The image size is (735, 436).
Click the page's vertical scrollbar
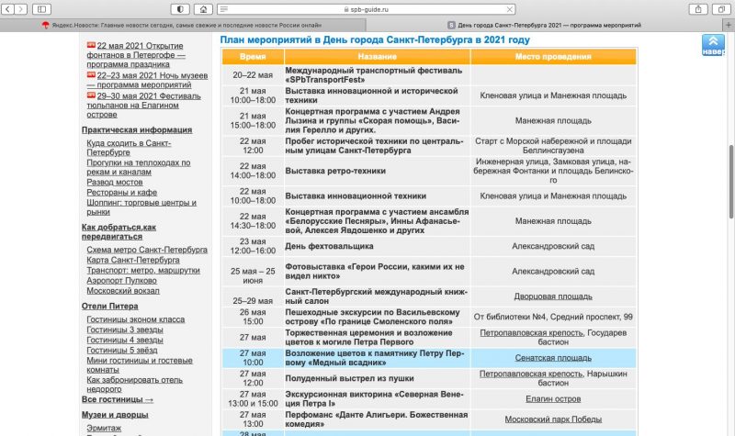click(730, 184)
